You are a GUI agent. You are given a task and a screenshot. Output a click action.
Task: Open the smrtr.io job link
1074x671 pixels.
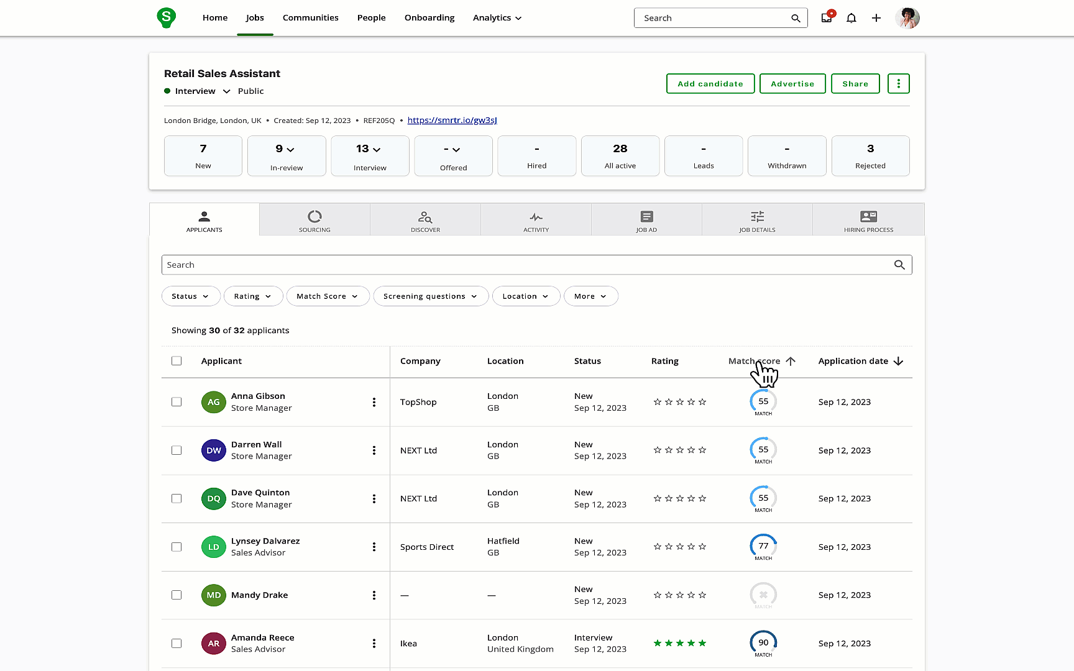pos(452,121)
